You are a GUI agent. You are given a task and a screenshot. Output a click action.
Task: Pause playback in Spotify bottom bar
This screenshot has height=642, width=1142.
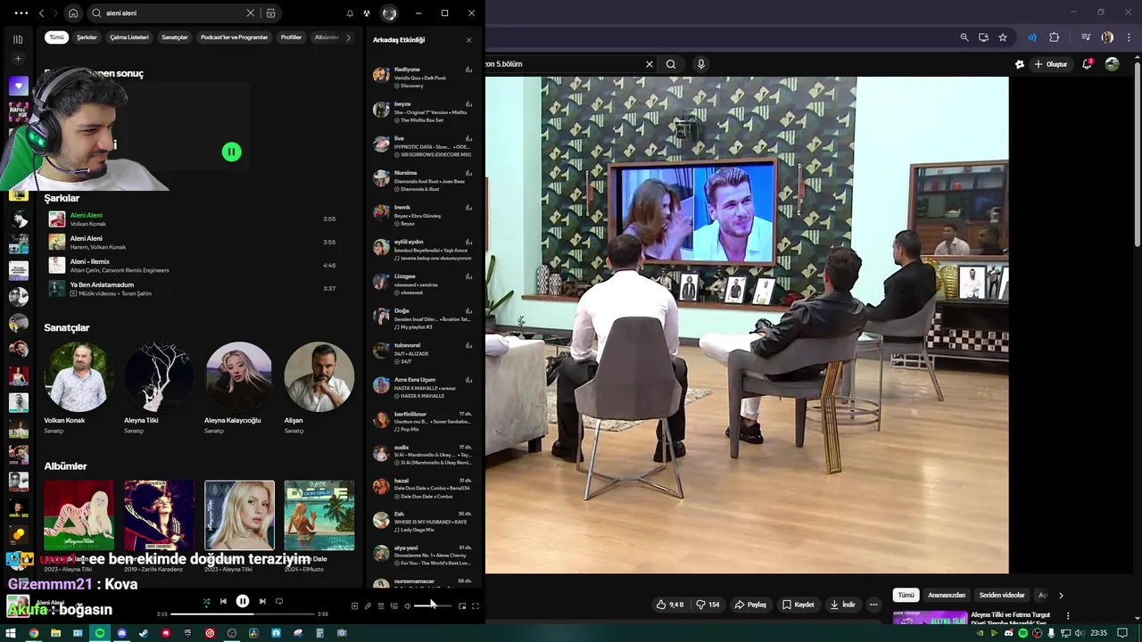243,602
